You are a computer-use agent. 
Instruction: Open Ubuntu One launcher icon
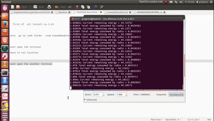point(5,40)
